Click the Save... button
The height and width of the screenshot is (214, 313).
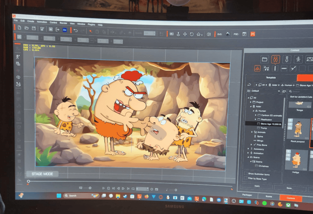pyautogui.click(x=290, y=188)
